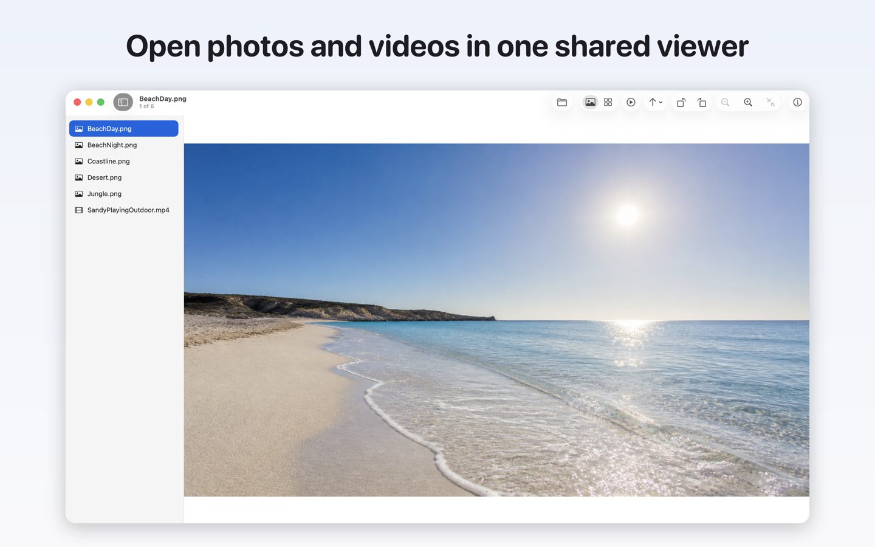The height and width of the screenshot is (547, 875).
Task: Toggle the sidebar panel button
Action: pos(123,102)
